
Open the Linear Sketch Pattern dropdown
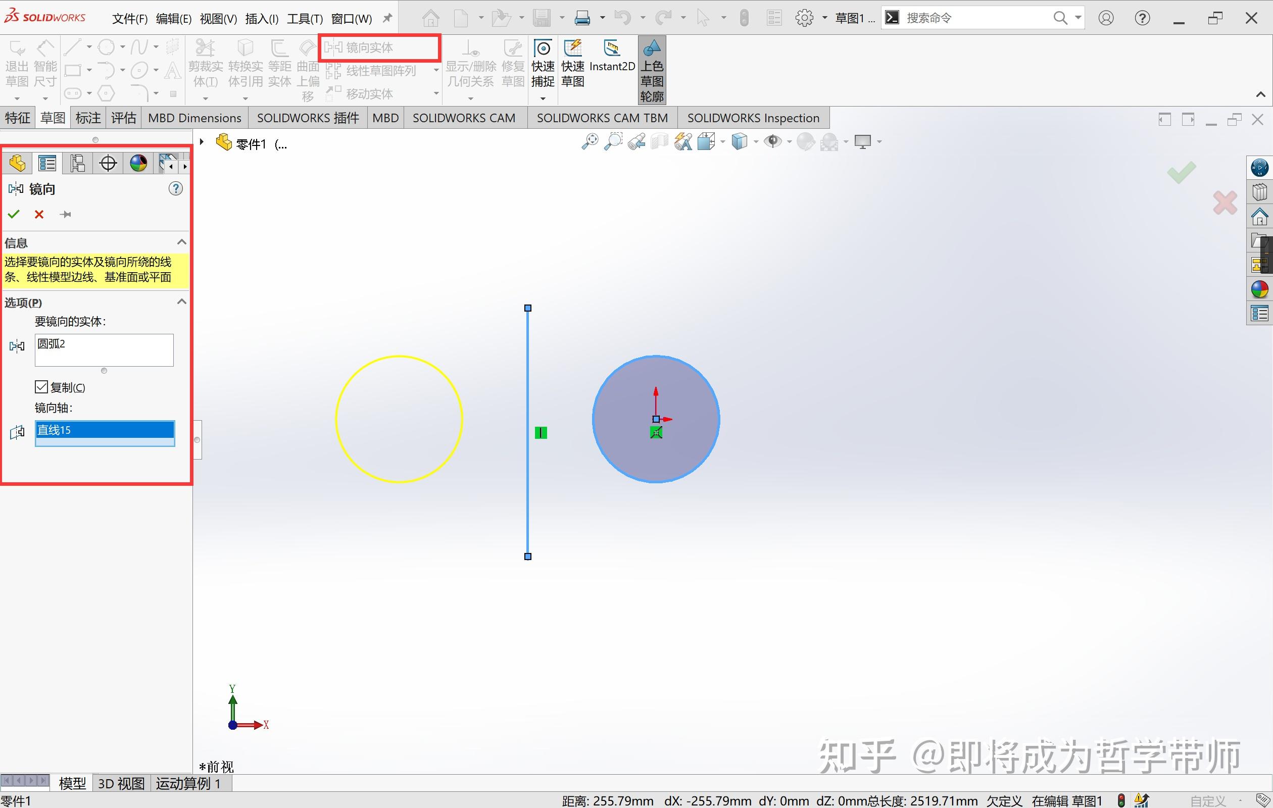pyautogui.click(x=435, y=69)
